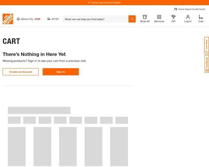The height and width of the screenshot is (167, 209).
Task: Open the Services menu icon
Action: [159, 17]
